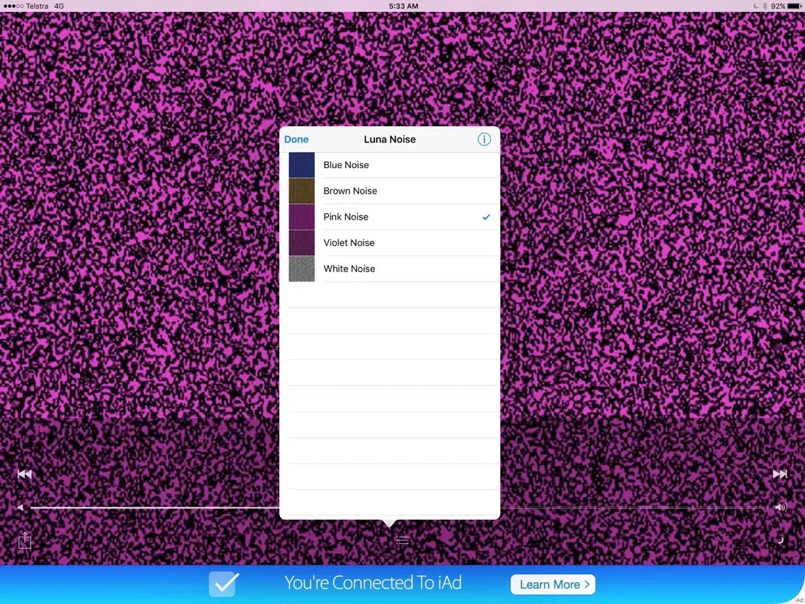
Task: Open the Learn More link
Action: [x=552, y=584]
